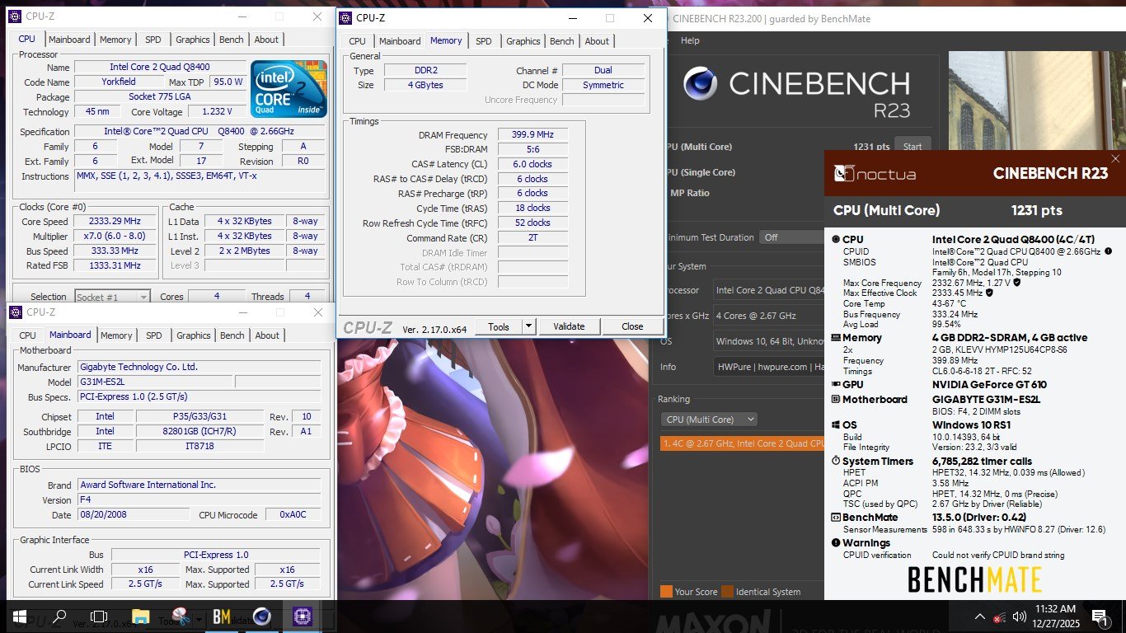Open File Explorer from the taskbar
1126x633 pixels.
(x=141, y=617)
